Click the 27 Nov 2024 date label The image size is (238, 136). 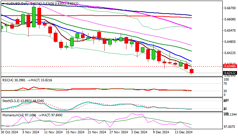(x=119, y=132)
